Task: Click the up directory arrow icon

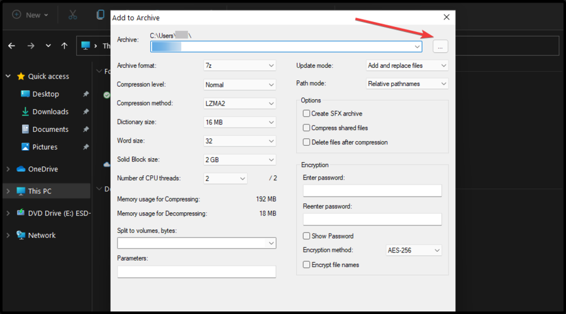Action: tap(64, 46)
